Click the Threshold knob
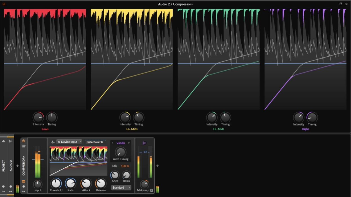This screenshot has width=351, height=197. pos(56,184)
